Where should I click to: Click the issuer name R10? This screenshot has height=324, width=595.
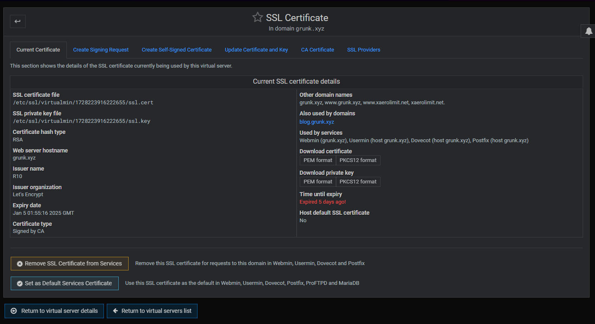pyautogui.click(x=17, y=176)
